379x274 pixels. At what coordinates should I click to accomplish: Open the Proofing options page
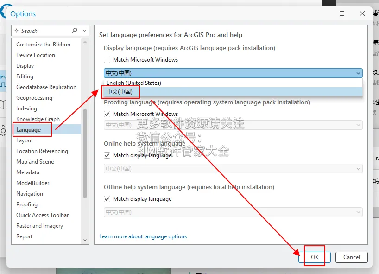click(26, 204)
